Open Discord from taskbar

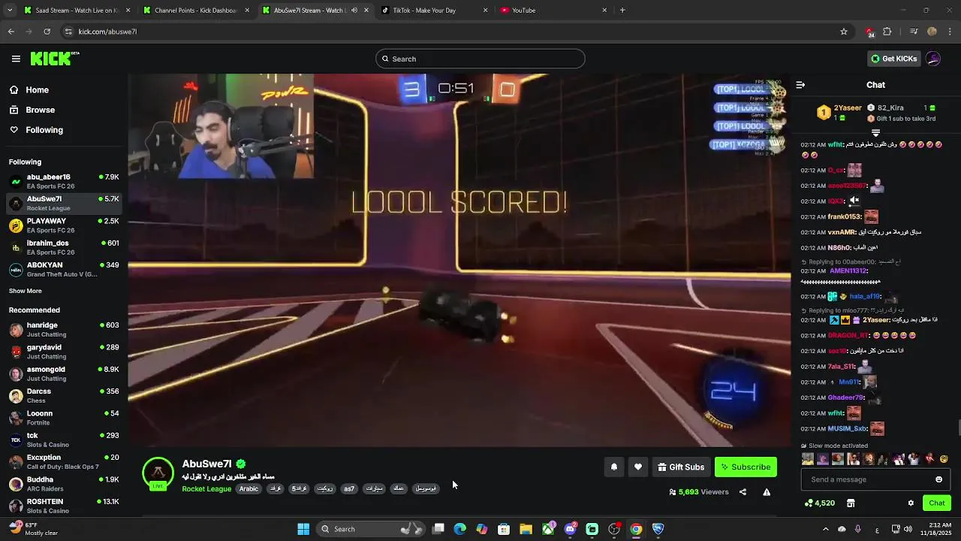coord(570,529)
